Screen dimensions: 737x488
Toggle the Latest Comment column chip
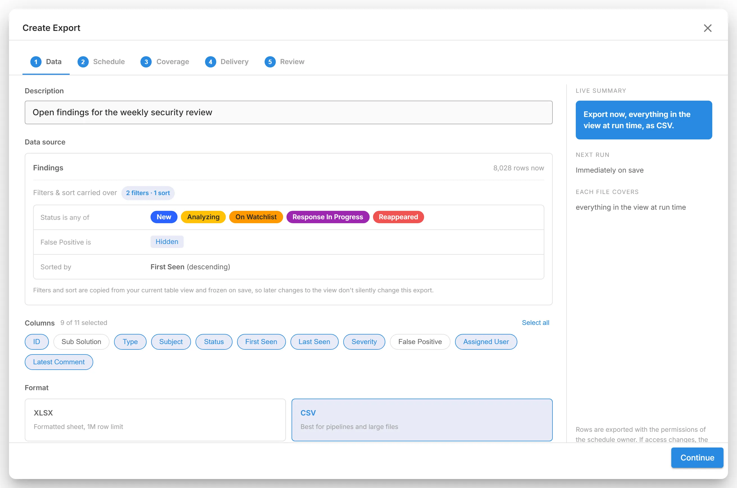(59, 362)
